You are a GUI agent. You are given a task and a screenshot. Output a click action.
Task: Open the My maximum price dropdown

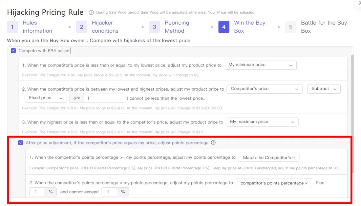coord(262,122)
